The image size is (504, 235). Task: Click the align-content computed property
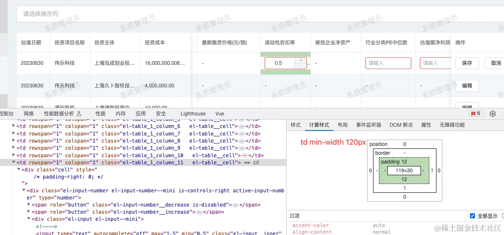click(312, 232)
